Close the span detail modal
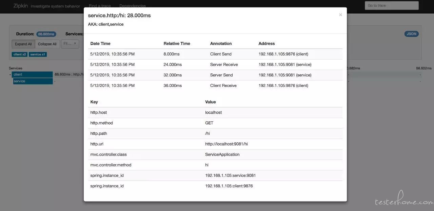The width and height of the screenshot is (434, 211). click(x=340, y=15)
